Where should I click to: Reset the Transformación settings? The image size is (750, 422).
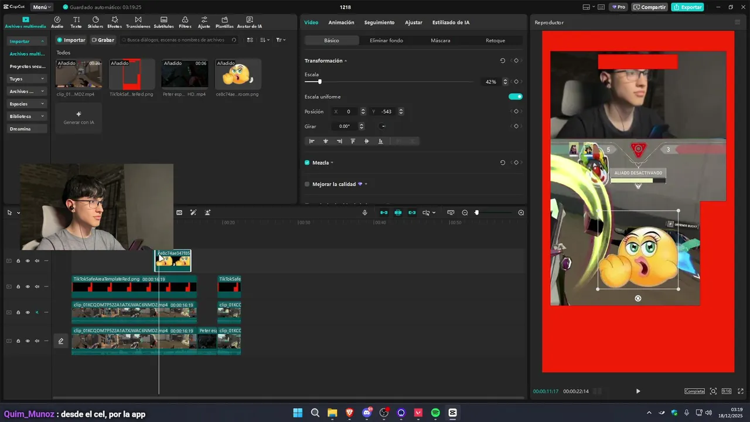click(502, 61)
